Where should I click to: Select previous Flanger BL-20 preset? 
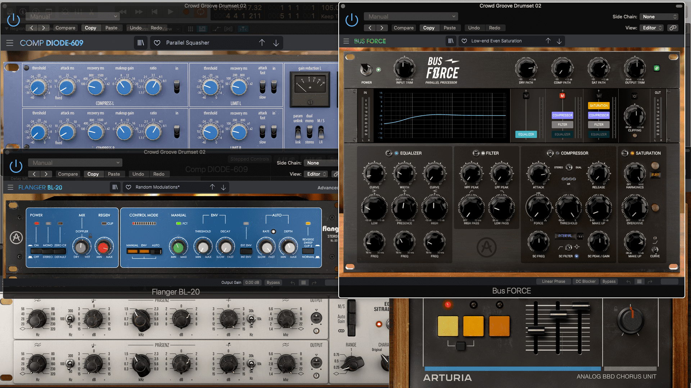click(212, 187)
